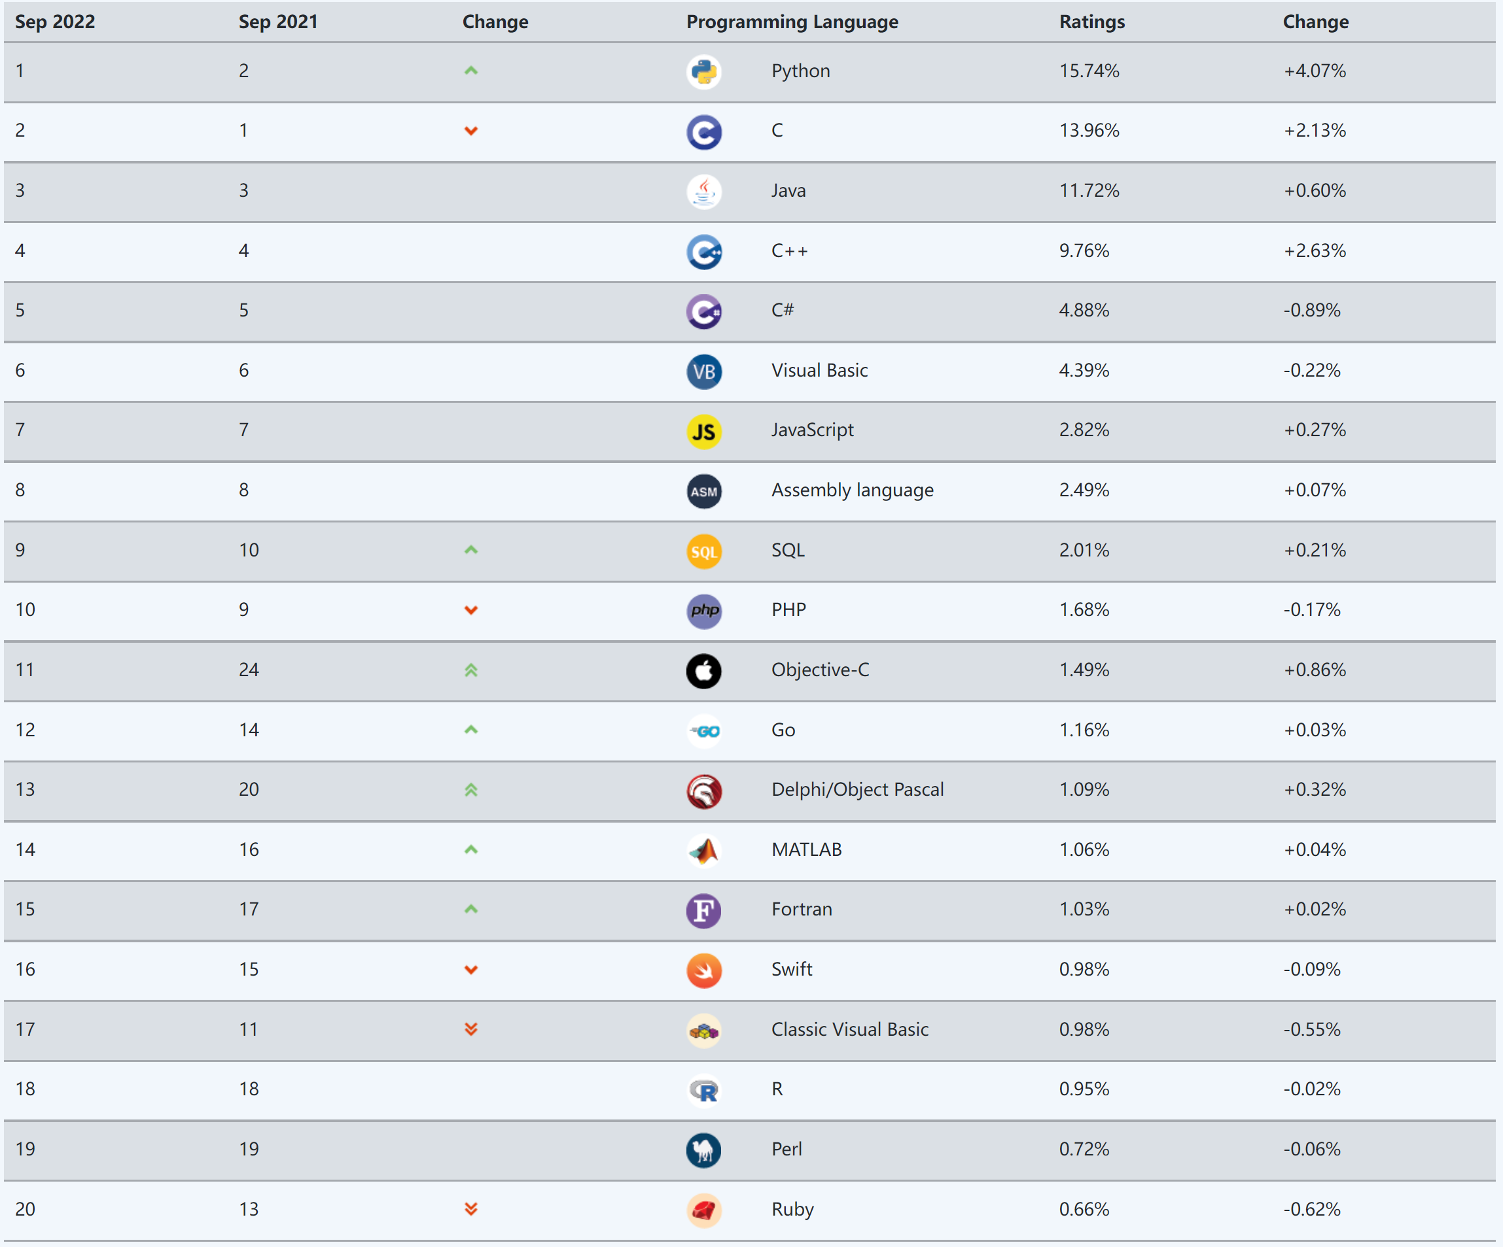Viewport: 1503px width, 1247px height.
Task: Click the Assembly language name text
Action: (853, 490)
